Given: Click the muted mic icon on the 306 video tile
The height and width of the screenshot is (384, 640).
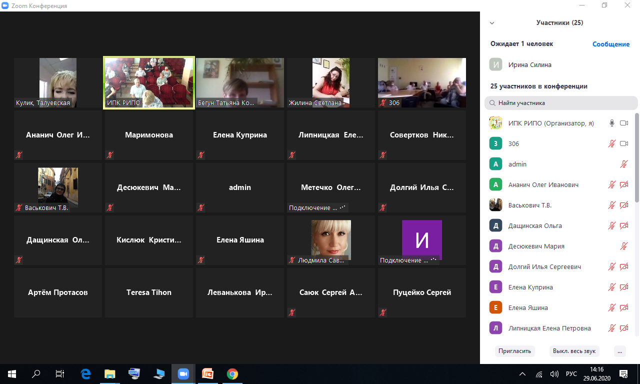Looking at the screenshot, I should point(383,103).
